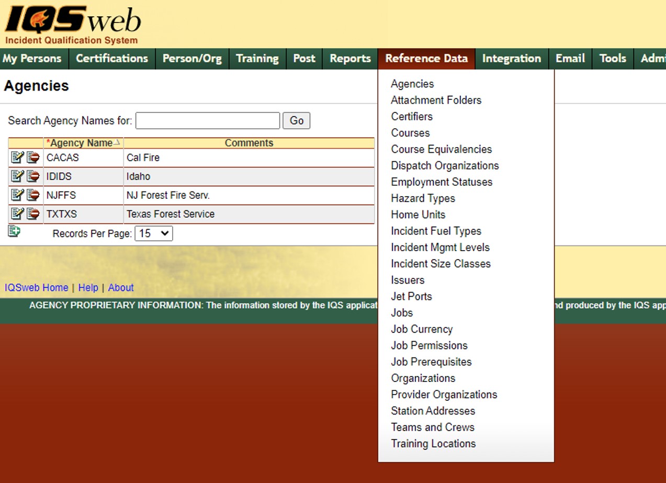Select Certifiers menu entry

(x=412, y=116)
